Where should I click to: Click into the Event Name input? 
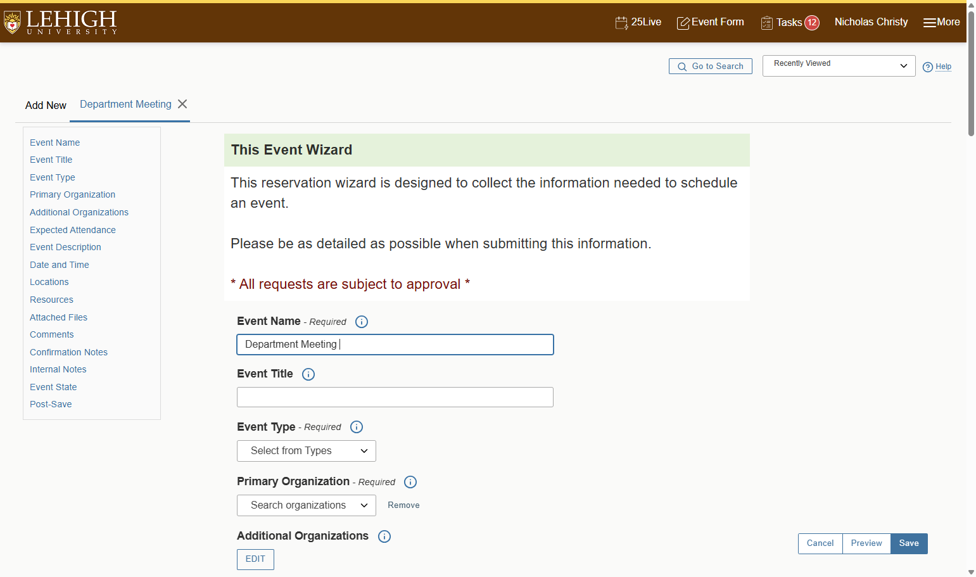coord(395,345)
